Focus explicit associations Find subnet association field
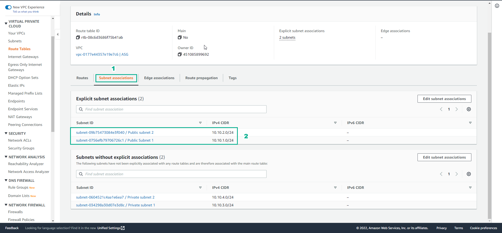The width and height of the screenshot is (502, 233). tap(171, 109)
